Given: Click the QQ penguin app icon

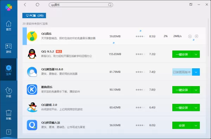Looking at the screenshot, I should [x=32, y=54].
